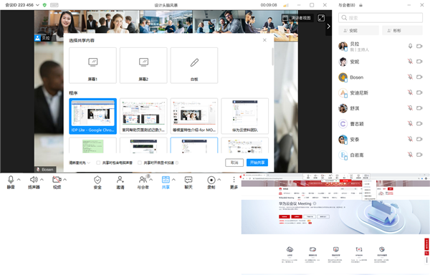Expand the arrow next to 扬声器

[42, 180]
